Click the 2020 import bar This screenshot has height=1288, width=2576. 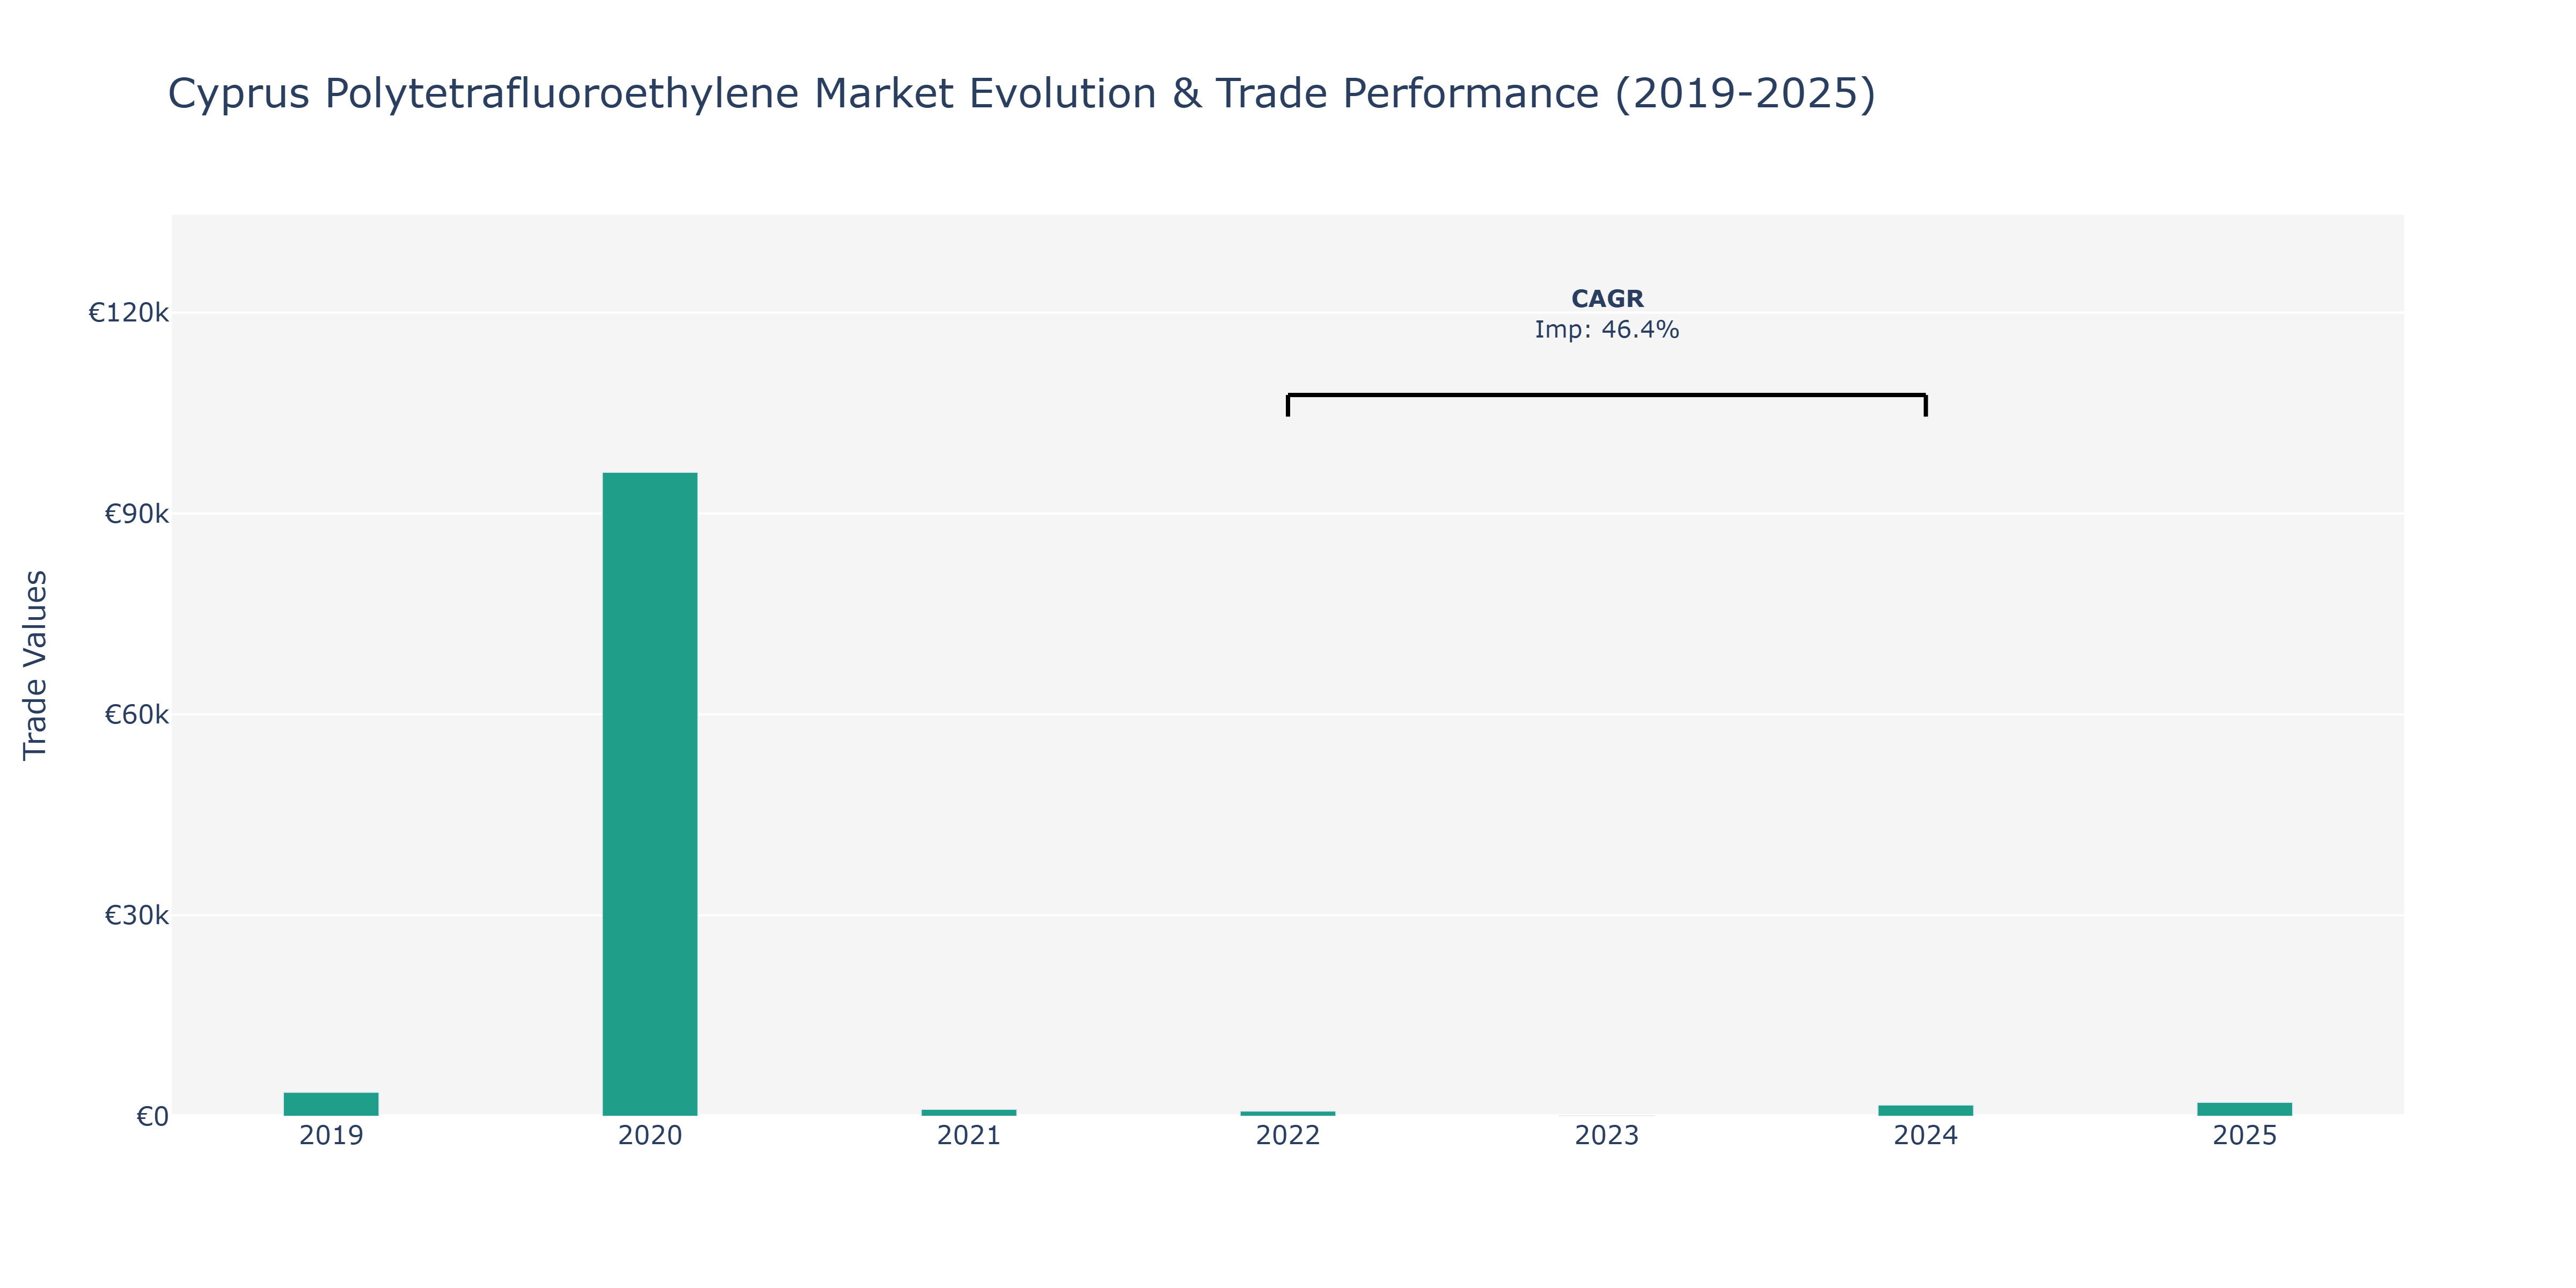point(650,794)
